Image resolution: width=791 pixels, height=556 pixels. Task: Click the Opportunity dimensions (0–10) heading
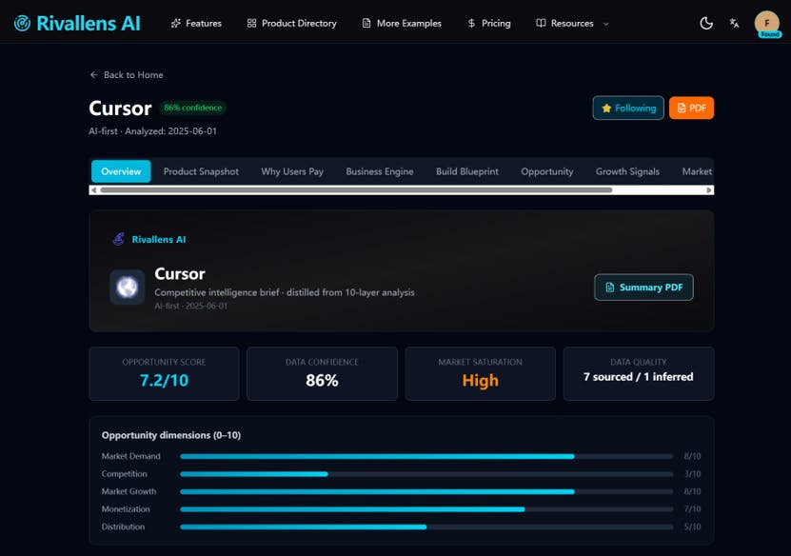(171, 435)
